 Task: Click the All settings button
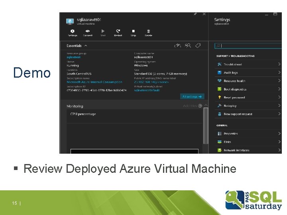(x=192, y=96)
